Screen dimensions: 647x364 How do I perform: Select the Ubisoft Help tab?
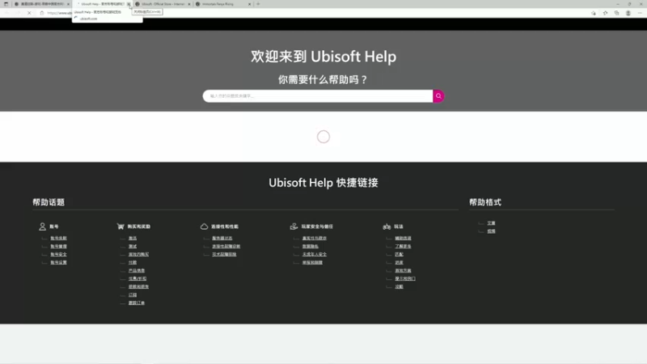pos(102,4)
